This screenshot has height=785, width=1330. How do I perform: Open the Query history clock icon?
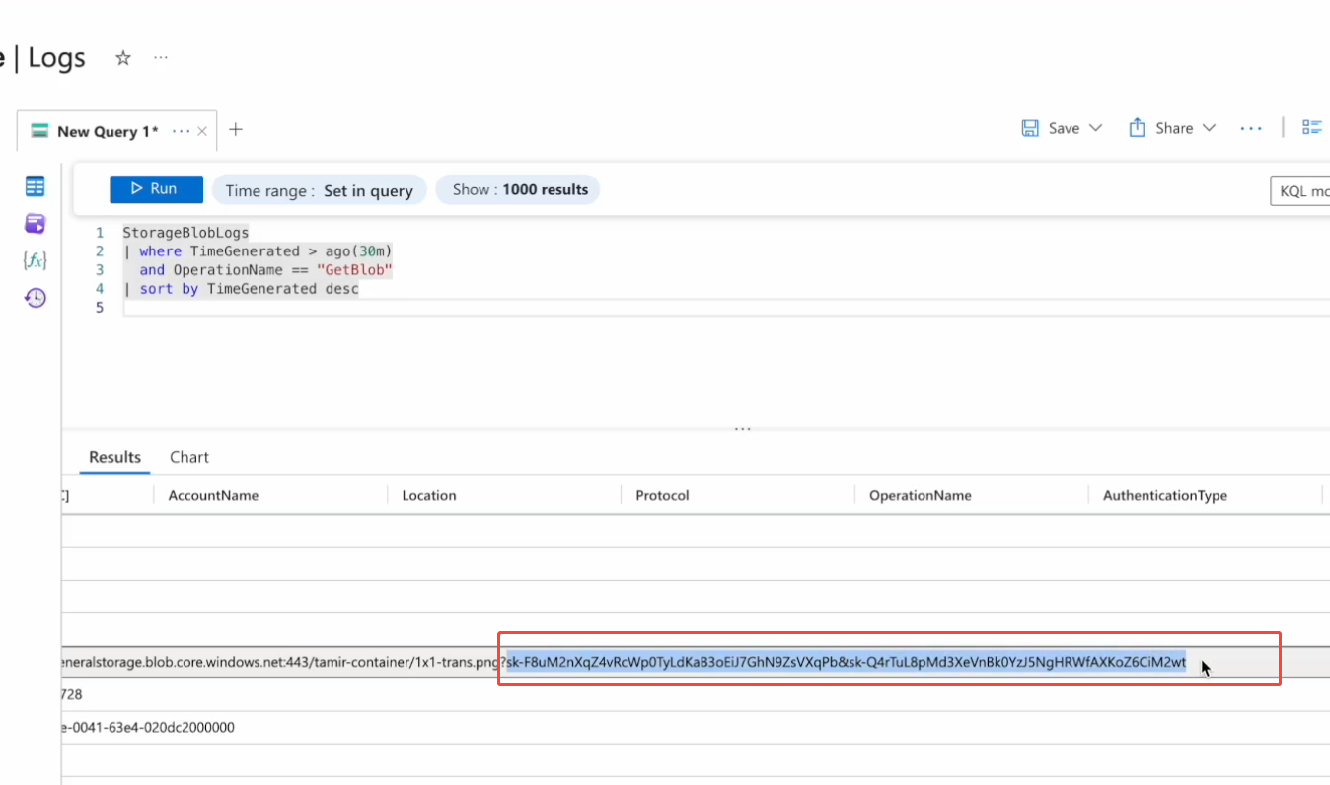36,298
